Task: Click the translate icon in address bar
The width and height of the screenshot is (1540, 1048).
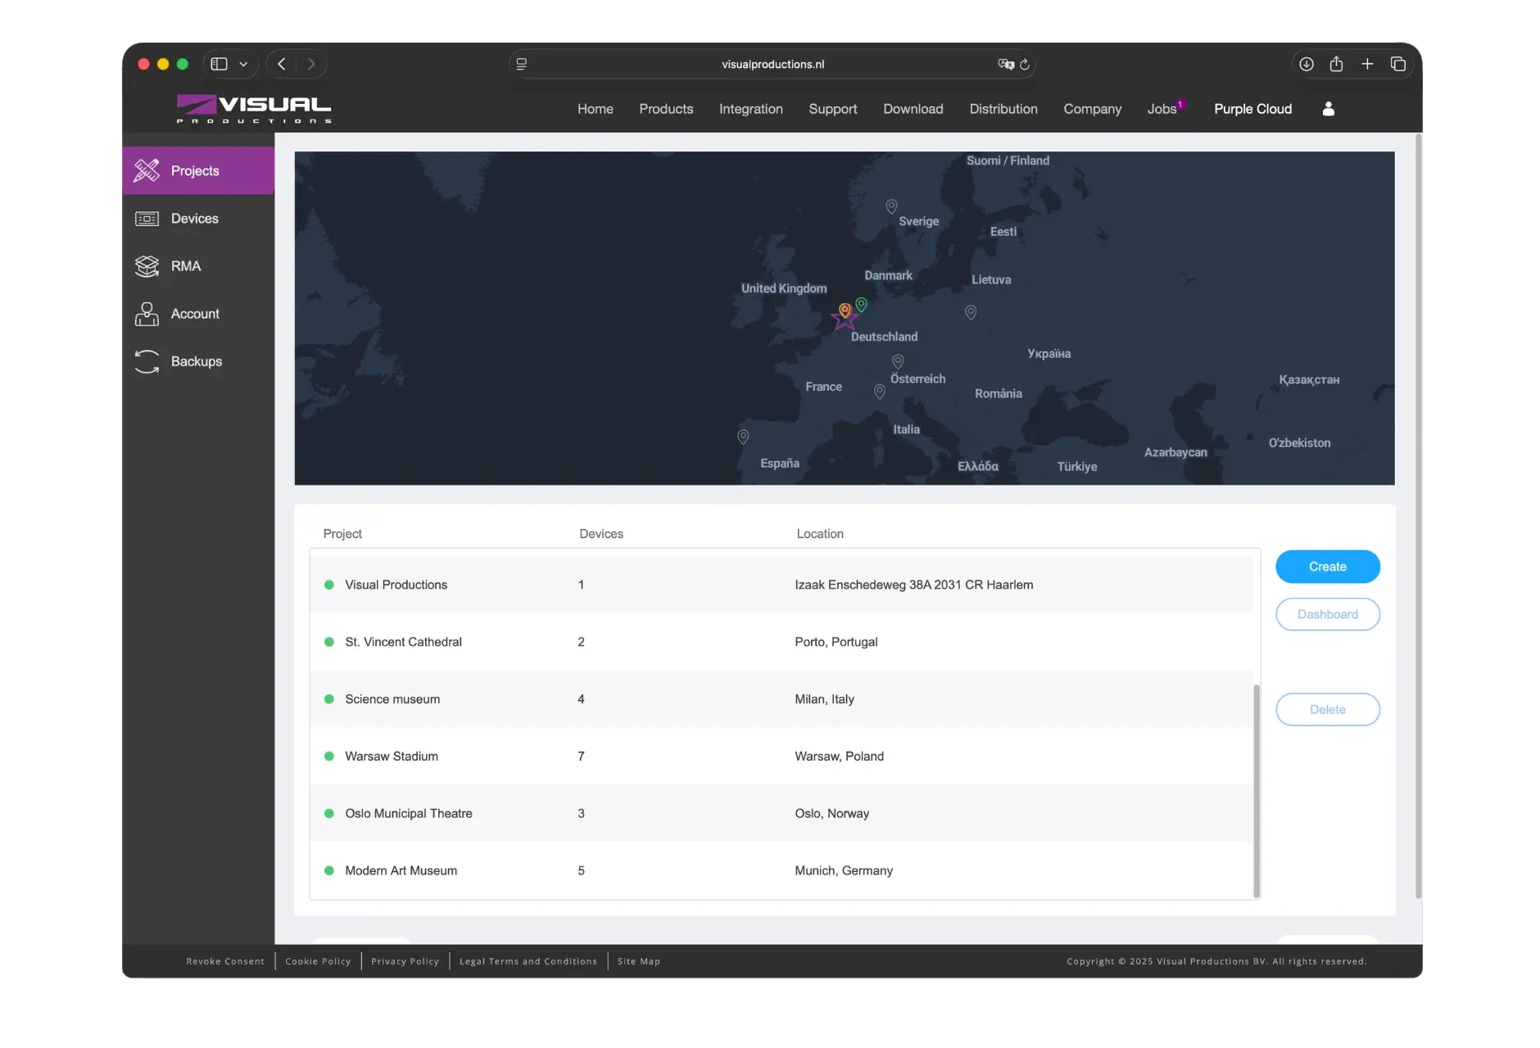Action: pos(1005,64)
